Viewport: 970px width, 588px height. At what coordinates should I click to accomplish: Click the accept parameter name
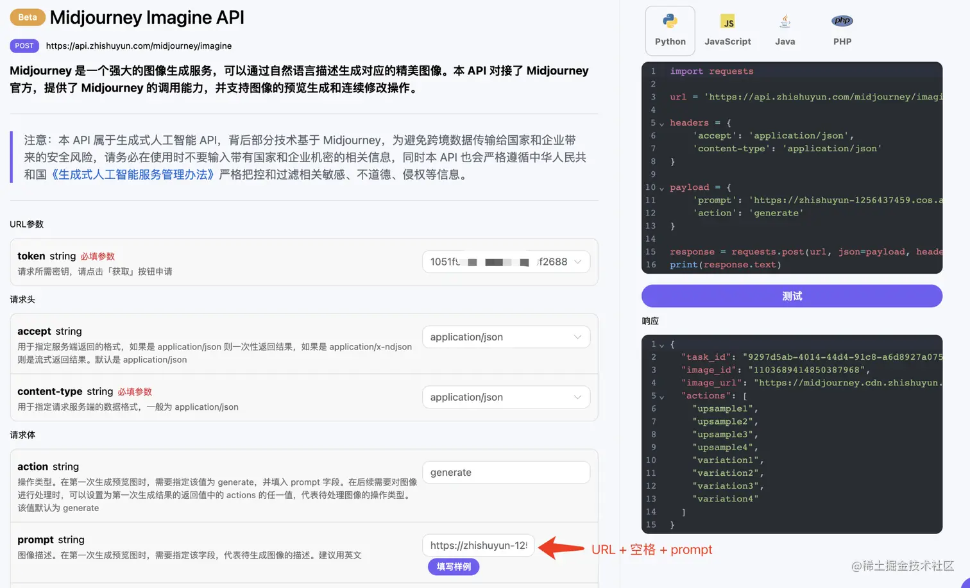(34, 332)
